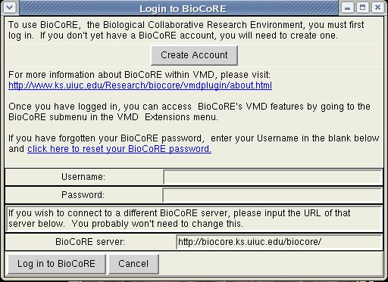The image size is (388, 282).
Task: Click the VMD Extensions menu instructions paragraph
Action: pyautogui.click(x=189, y=112)
